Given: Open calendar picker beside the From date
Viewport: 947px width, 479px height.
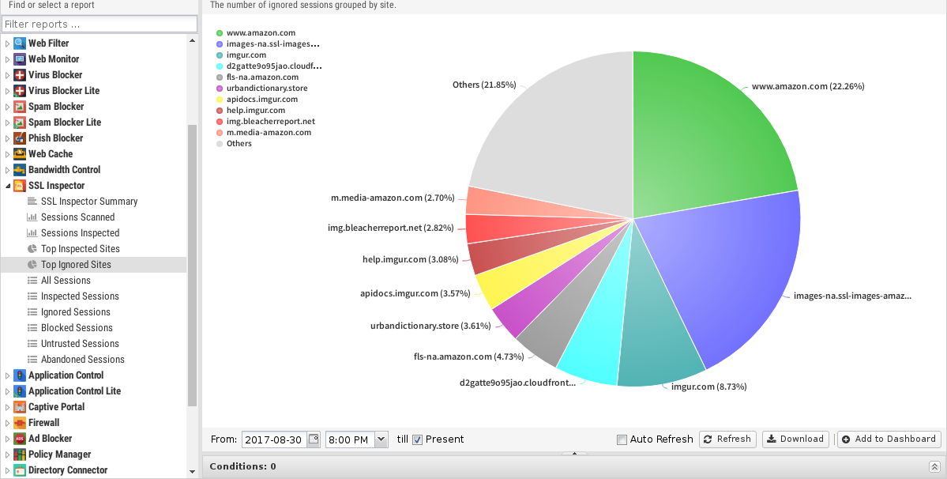Looking at the screenshot, I should (x=314, y=439).
